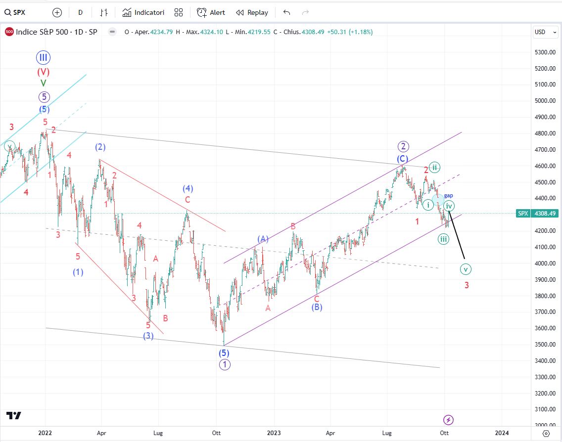
Task: Undo the last chart action
Action: click(x=286, y=12)
